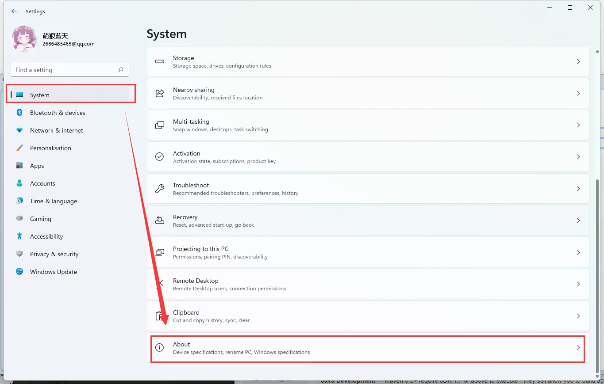Select System in the sidebar

(x=70, y=95)
